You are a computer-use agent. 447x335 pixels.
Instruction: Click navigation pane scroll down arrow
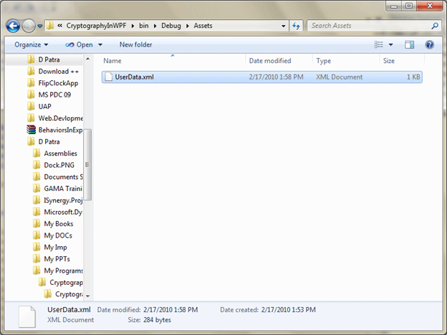(x=88, y=296)
